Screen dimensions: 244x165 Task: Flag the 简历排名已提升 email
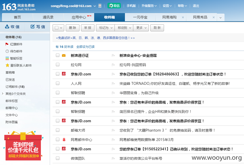pos(113,112)
